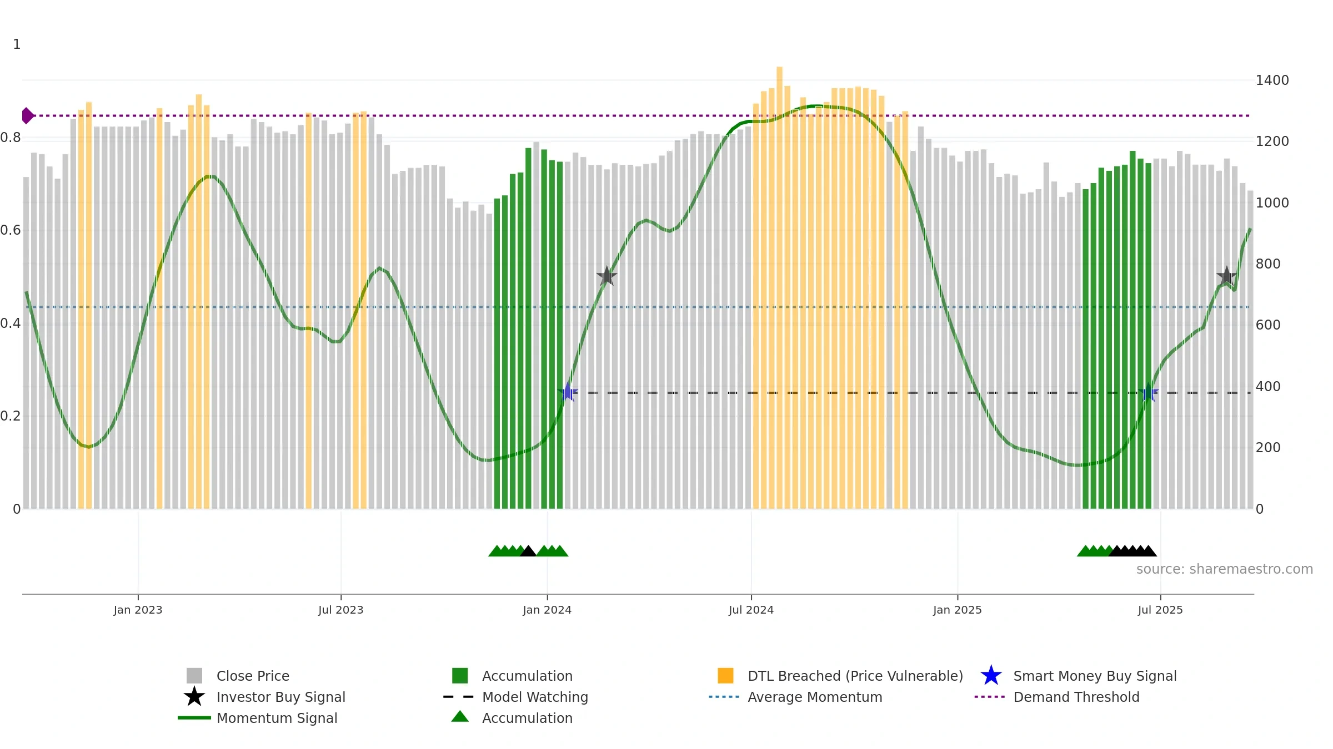Click the Smart Money Buy Signal legend label
Viewport: 1333px width, 749px height.
[1095, 676]
